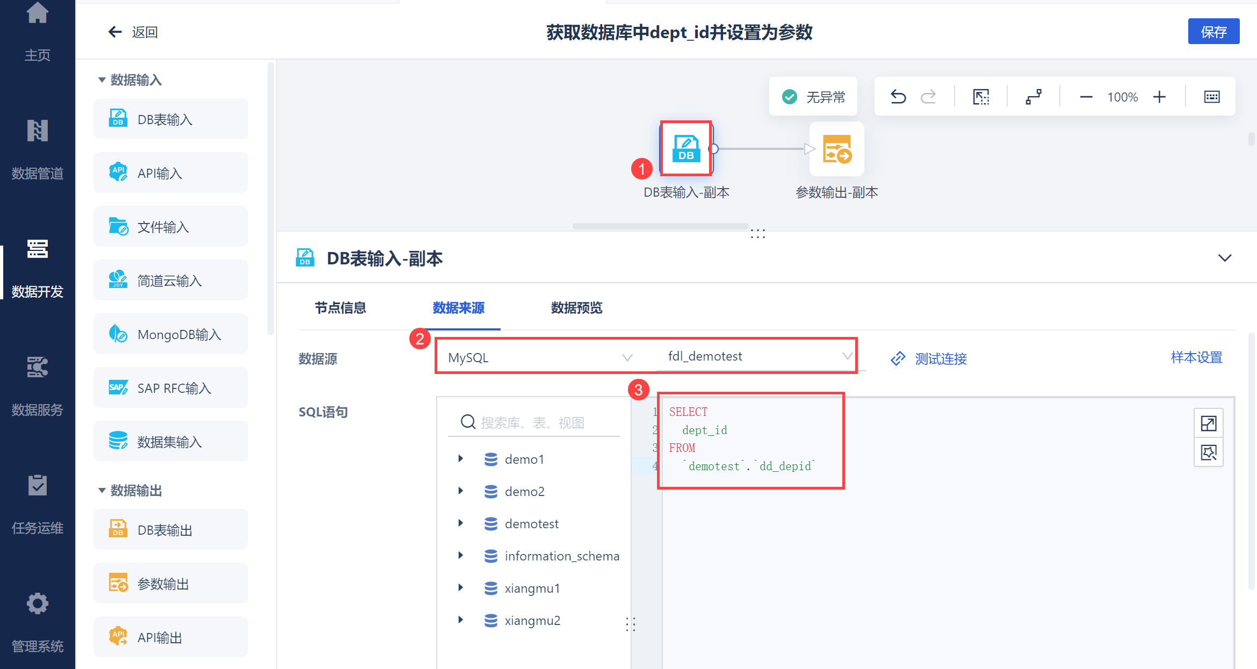Collapse the DB表输入-副本 configuration panel
The image size is (1257, 669).
tap(1224, 258)
